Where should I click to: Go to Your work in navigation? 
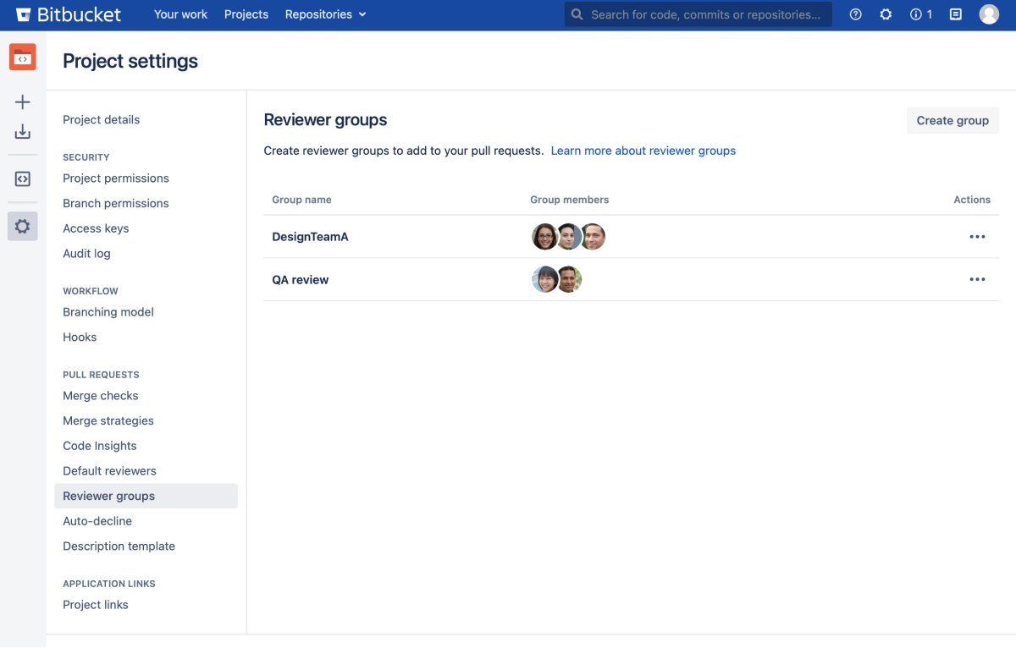coord(180,14)
